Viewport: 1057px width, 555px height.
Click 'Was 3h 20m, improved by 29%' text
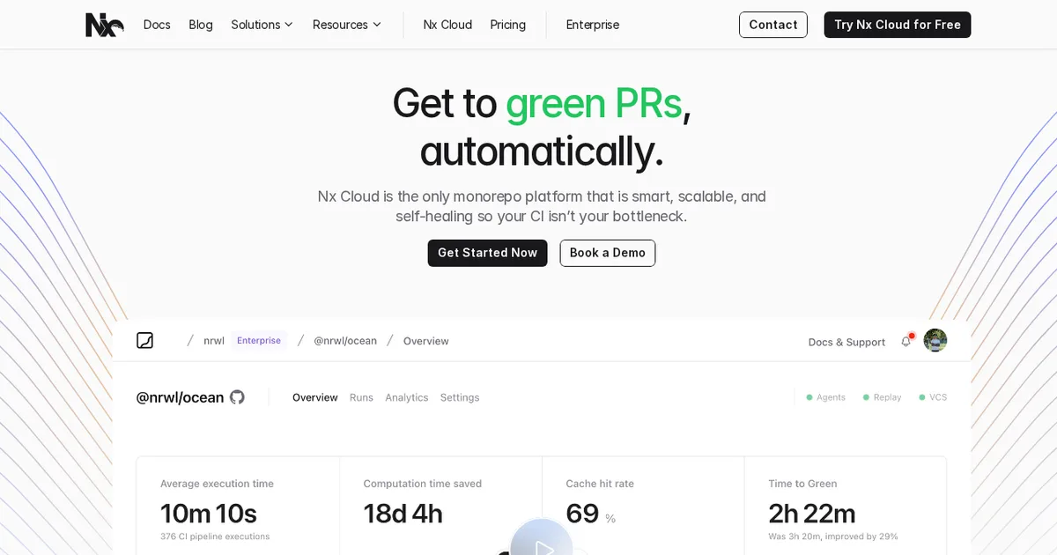click(x=833, y=536)
